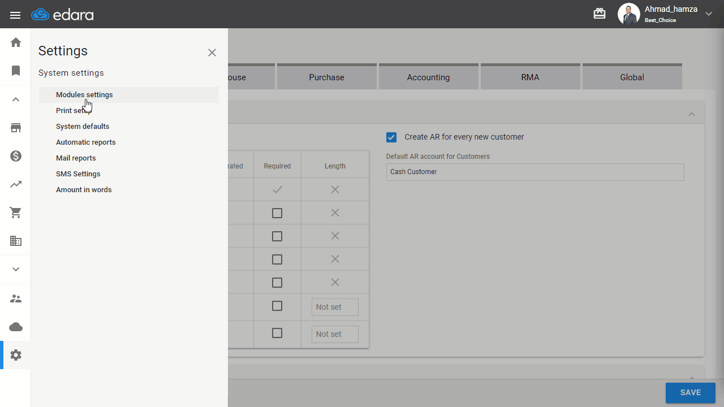Collapse the card with the top-right chevron
The image size is (724, 407).
pos(691,114)
